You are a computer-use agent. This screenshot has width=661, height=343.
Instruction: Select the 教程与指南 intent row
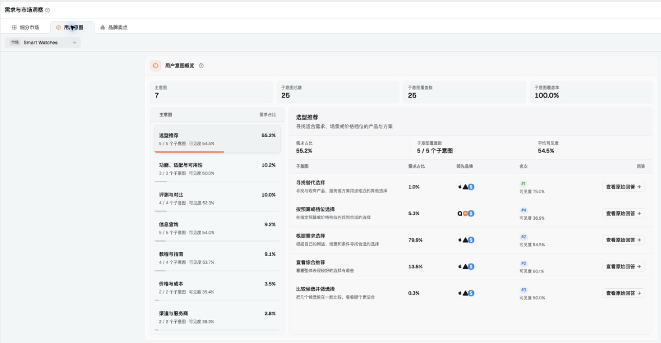click(x=217, y=258)
